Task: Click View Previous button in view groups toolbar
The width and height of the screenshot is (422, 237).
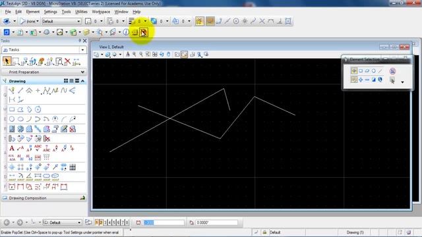Action: click(x=7, y=223)
